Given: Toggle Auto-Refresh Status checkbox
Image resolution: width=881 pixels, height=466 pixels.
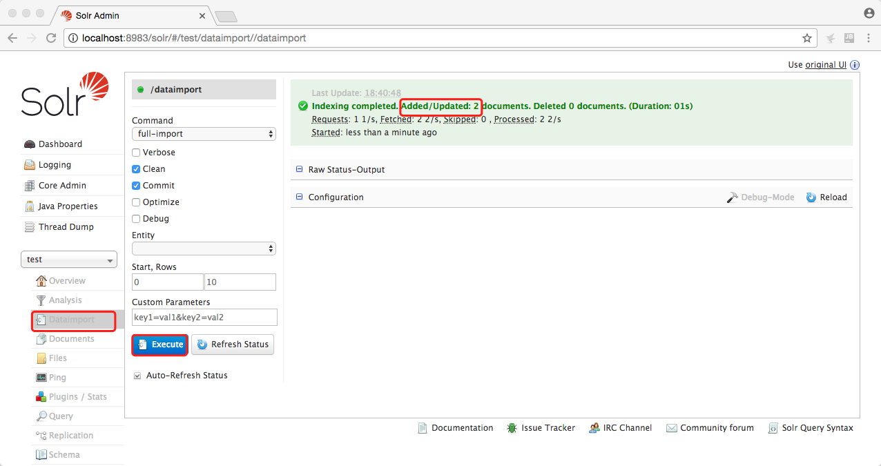Looking at the screenshot, I should pos(137,376).
